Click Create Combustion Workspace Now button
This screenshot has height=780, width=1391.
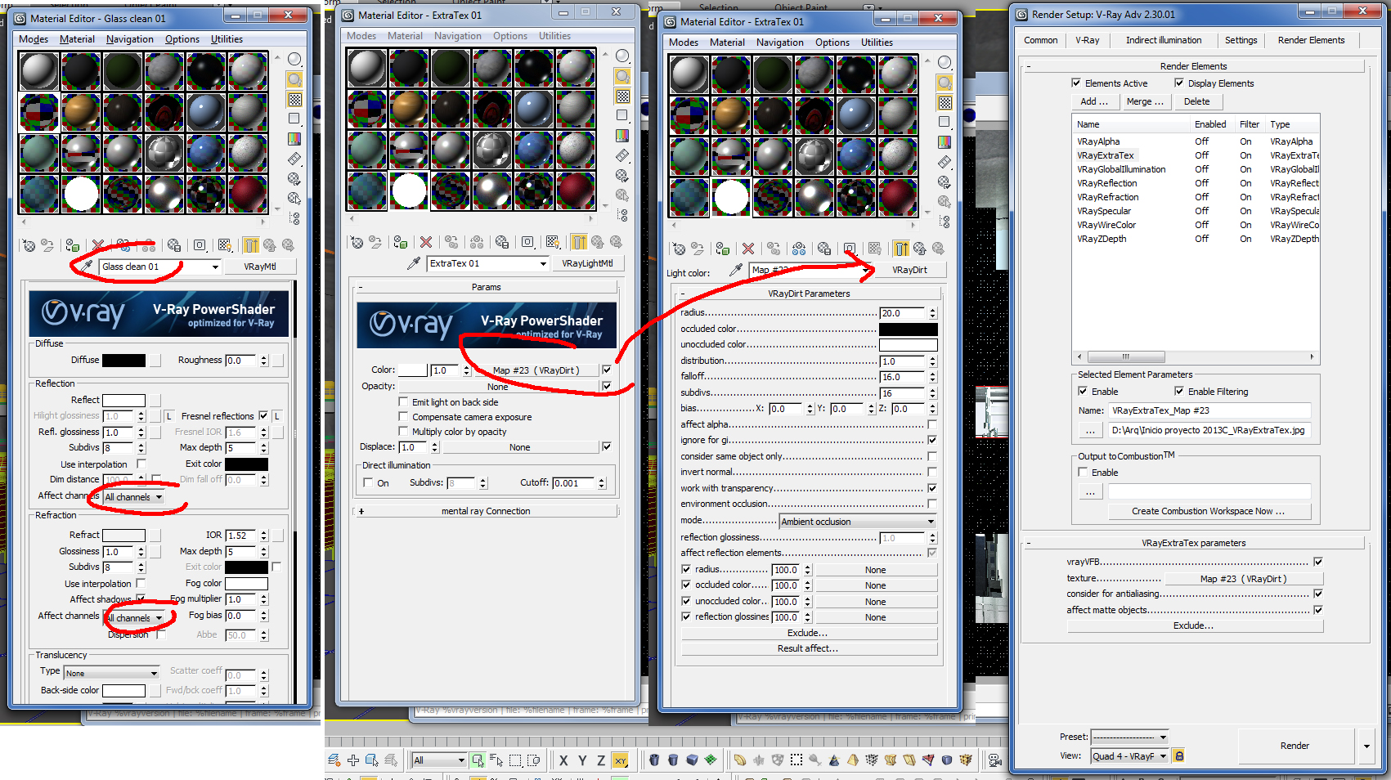(x=1208, y=511)
